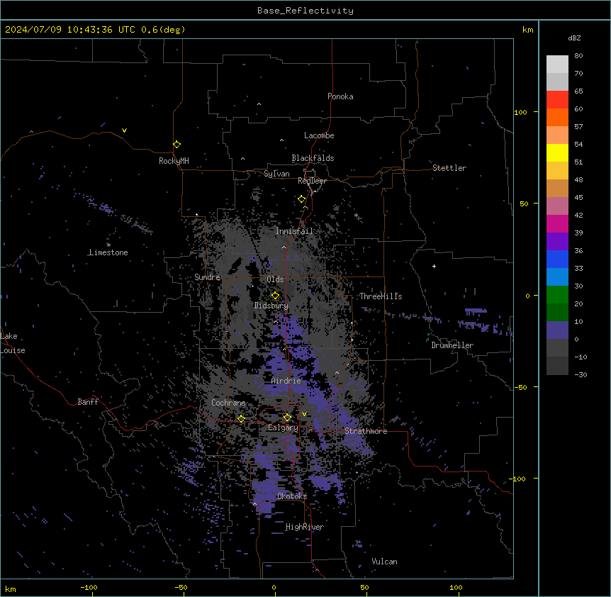Click the Vulcan city label
This screenshot has width=611, height=597.
pos(385,562)
